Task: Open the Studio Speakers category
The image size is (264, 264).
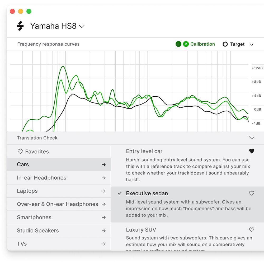Action: [x=38, y=230]
